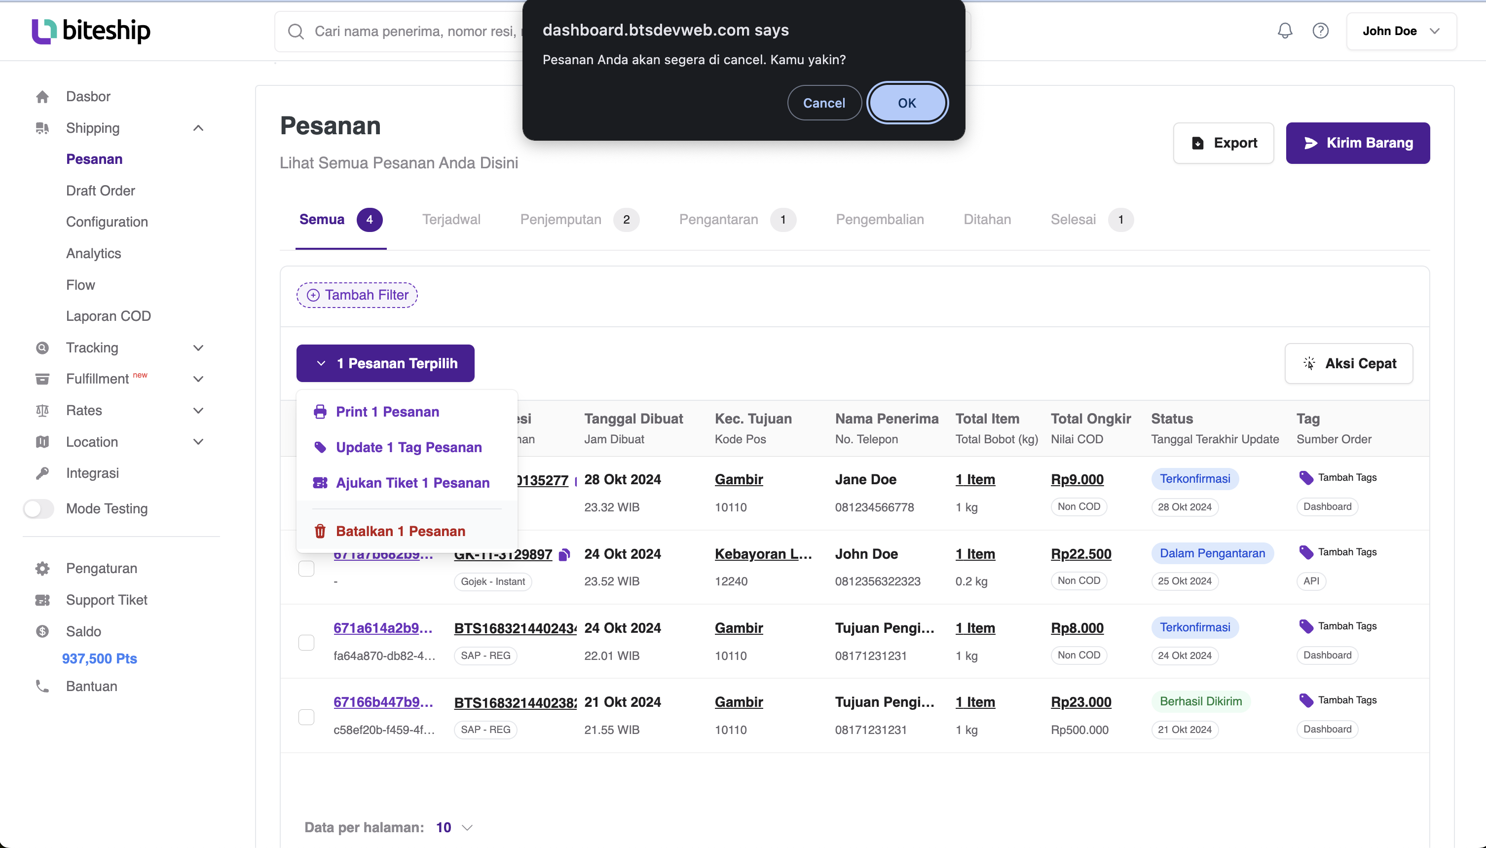Image resolution: width=1486 pixels, height=848 pixels.
Task: Open the notifications bell icon
Action: coord(1285,31)
